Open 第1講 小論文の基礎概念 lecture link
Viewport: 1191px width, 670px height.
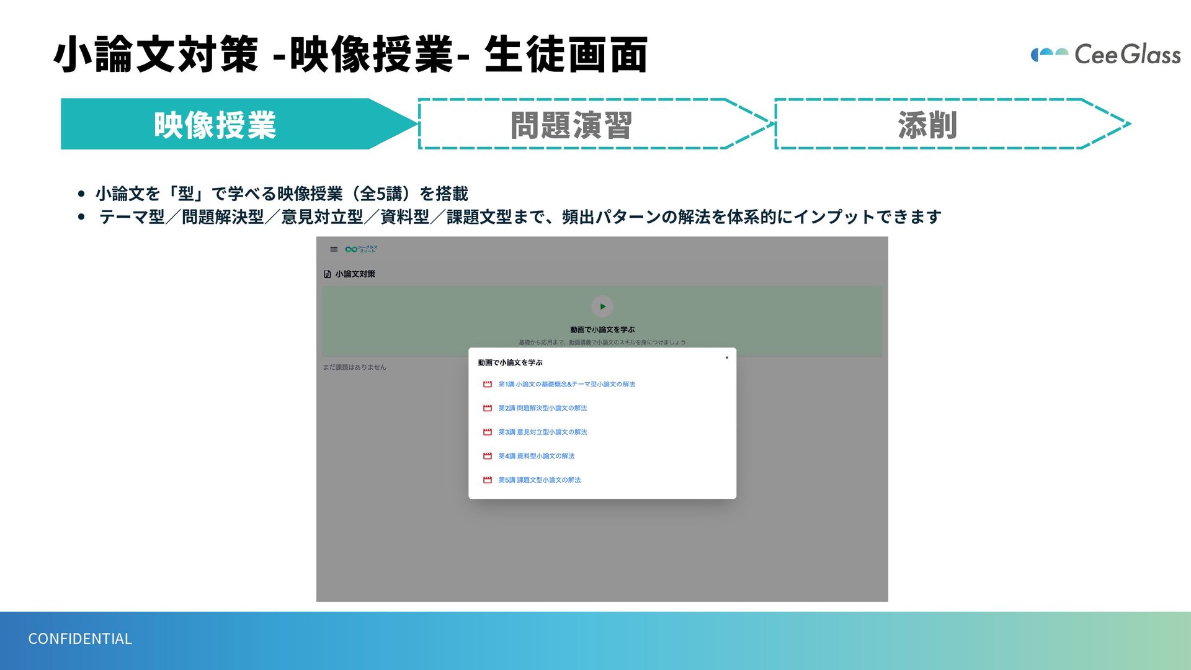(566, 385)
